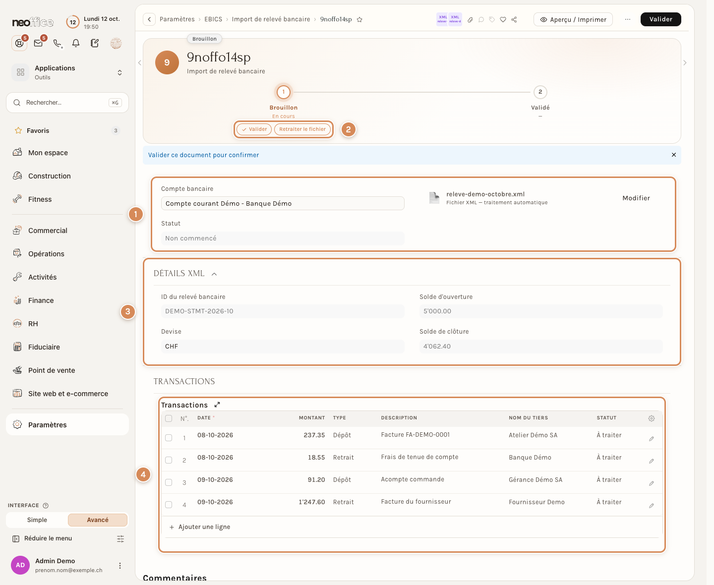This screenshot has height=585, width=714.
Task: Open the notifications bell
Action: point(76,43)
